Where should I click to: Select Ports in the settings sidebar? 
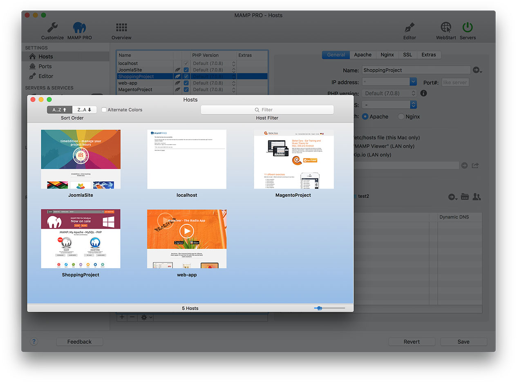(45, 66)
